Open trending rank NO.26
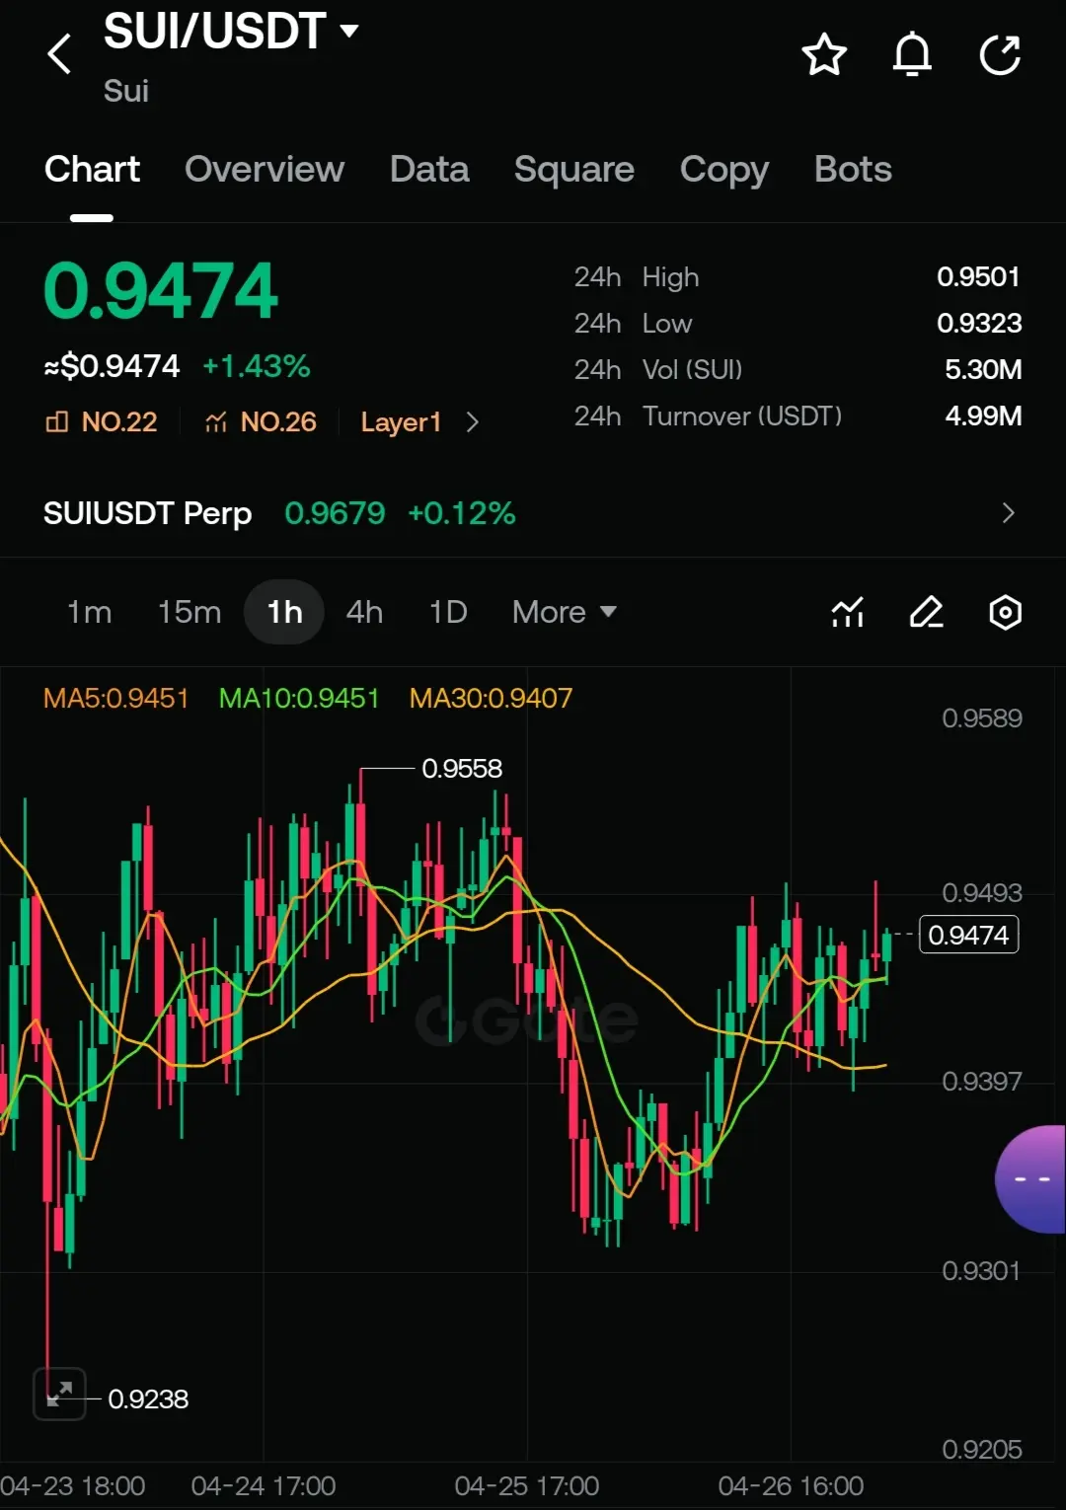Viewport: 1066px width, 1510px height. [261, 422]
